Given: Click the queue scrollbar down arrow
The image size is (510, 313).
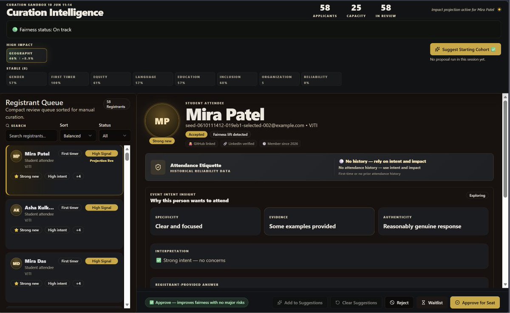Looking at the screenshot, I should [127, 305].
